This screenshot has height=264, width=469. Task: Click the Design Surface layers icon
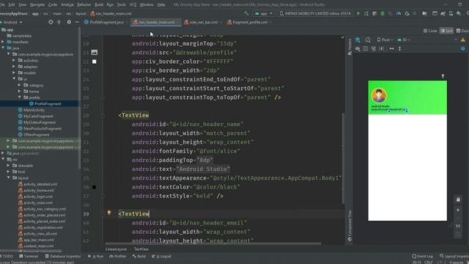tap(358, 40)
